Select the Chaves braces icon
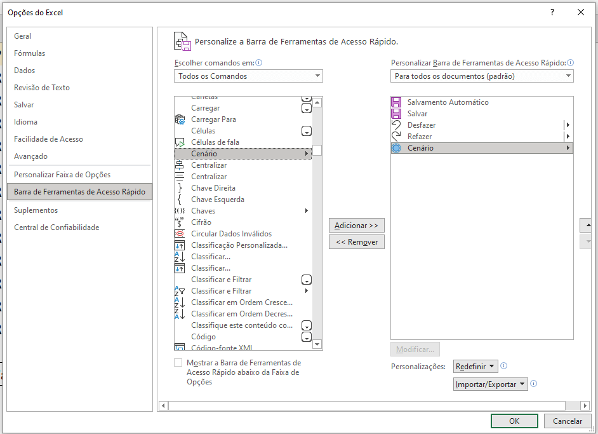Viewport: 598px width, 434px height. [180, 211]
